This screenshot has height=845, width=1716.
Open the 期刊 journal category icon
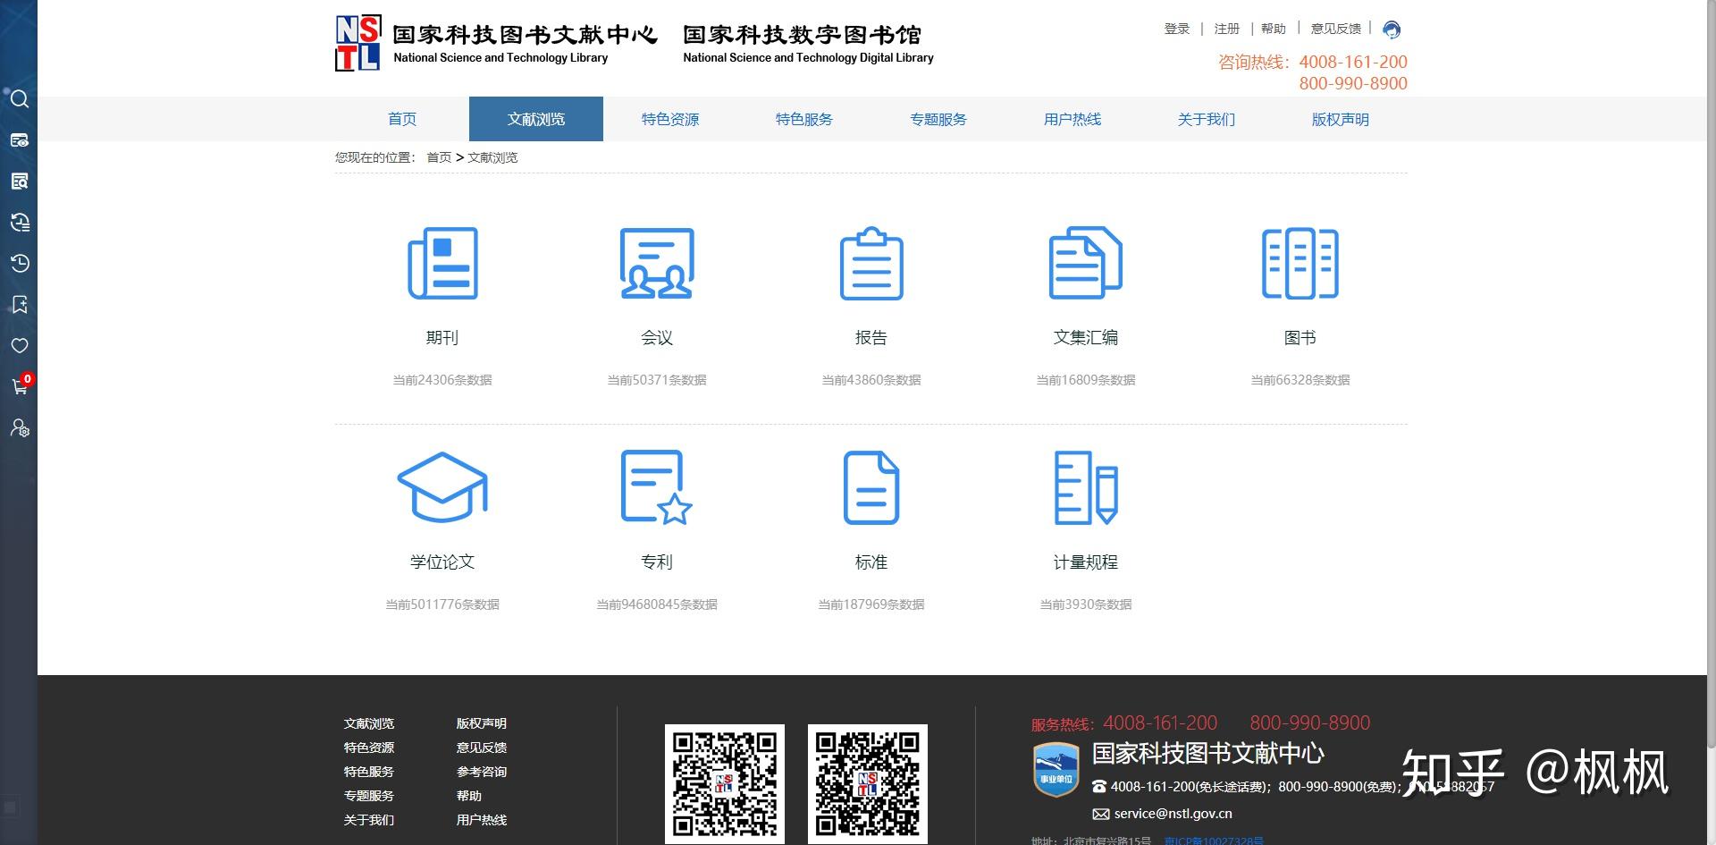coord(442,263)
